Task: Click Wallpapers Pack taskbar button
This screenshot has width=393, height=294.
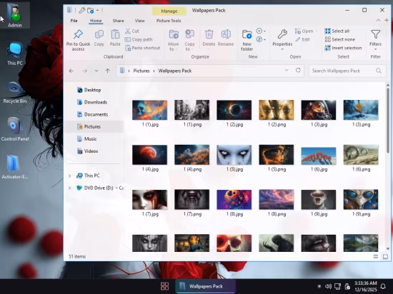Action: (205, 286)
